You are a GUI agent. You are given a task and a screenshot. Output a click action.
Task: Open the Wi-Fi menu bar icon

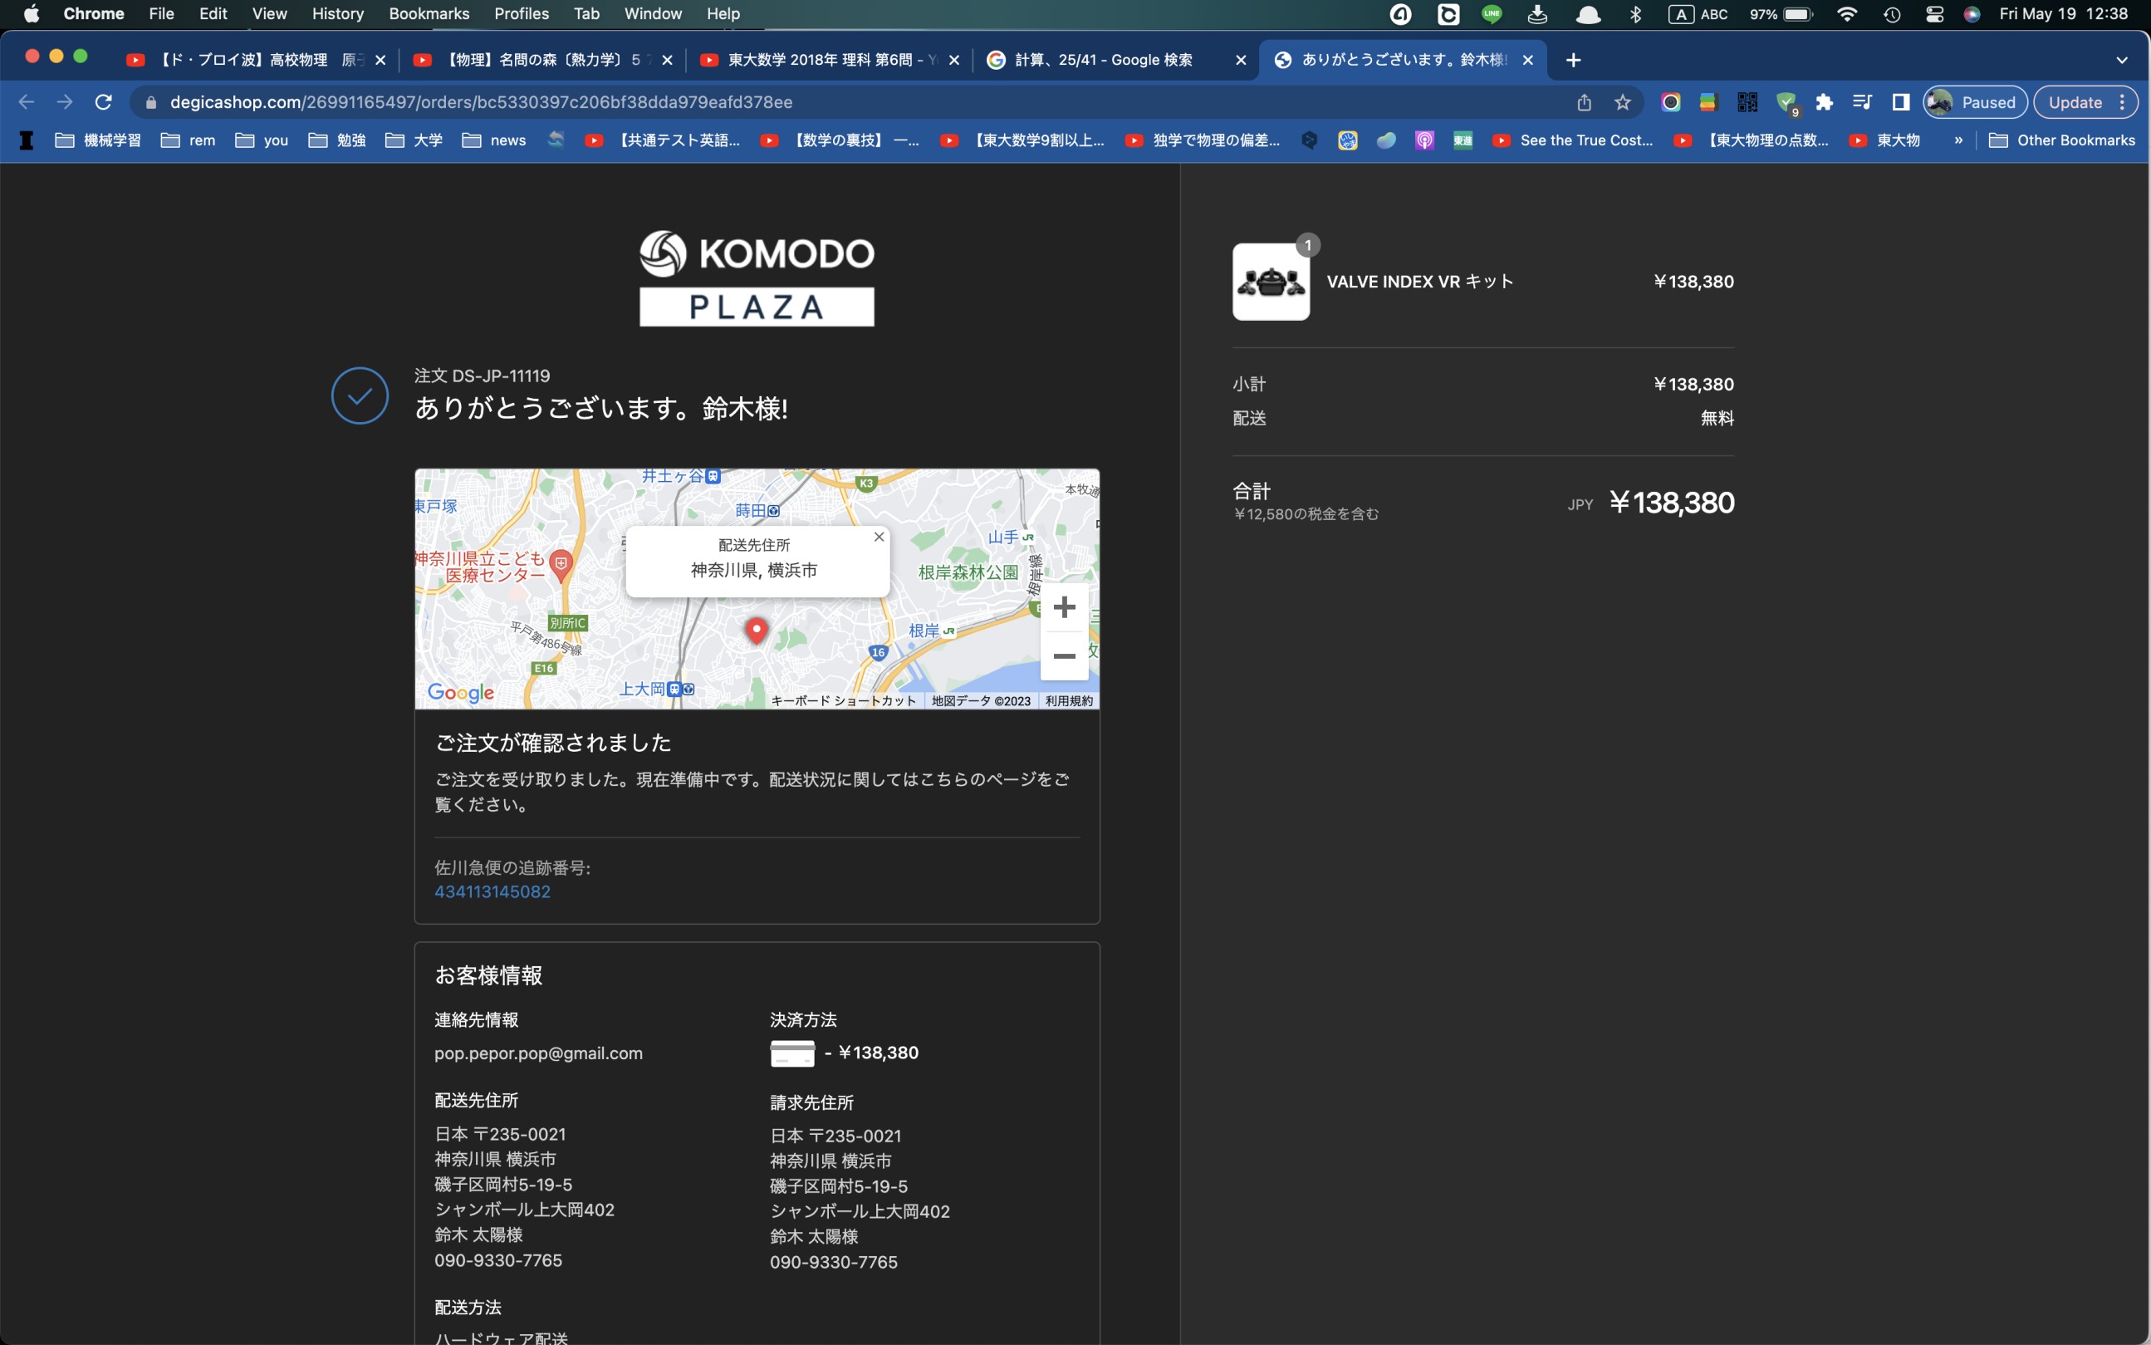click(x=1847, y=14)
